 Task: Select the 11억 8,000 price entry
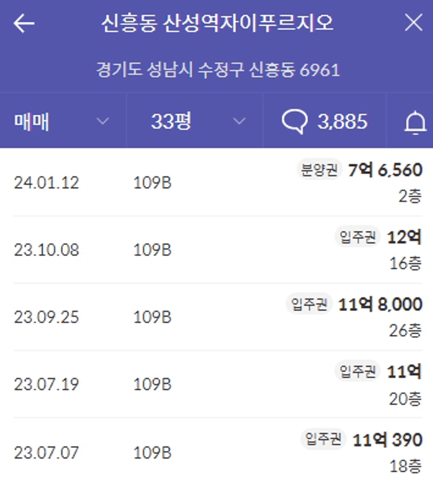point(380,304)
